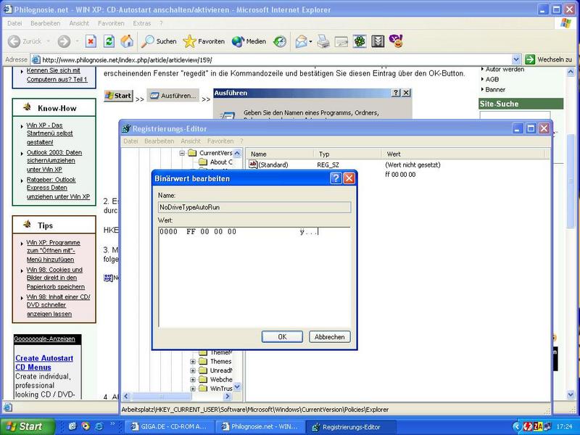Open the Extras menu in Internet Explorer
The width and height of the screenshot is (580, 435).
(x=141, y=23)
